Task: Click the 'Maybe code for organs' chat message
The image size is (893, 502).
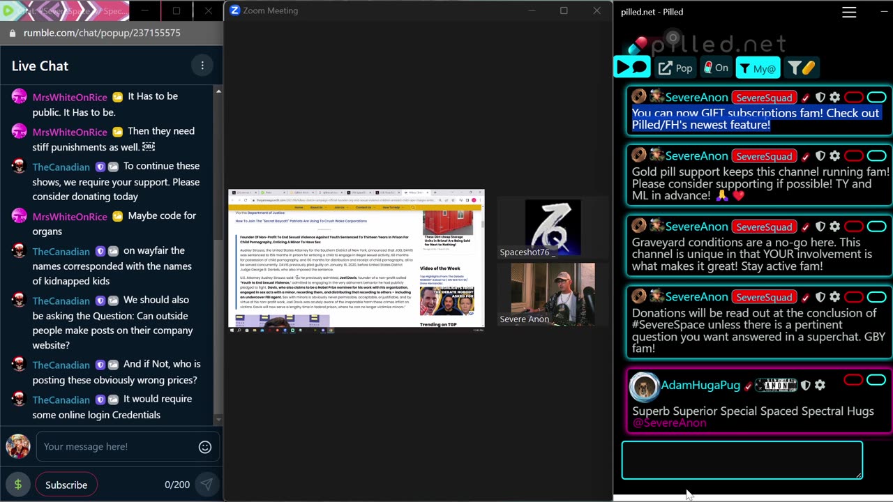Action: (x=116, y=223)
